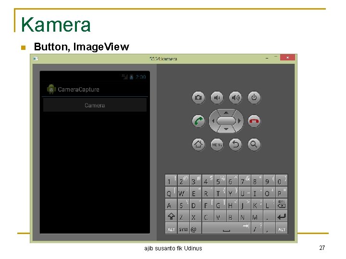Click the 3G signal icon in status bar
The width and height of the screenshot is (346, 259).
point(124,77)
